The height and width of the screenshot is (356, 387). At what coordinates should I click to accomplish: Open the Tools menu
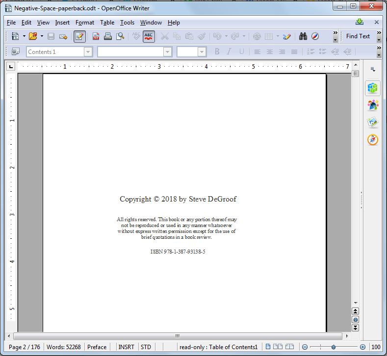coord(127,23)
